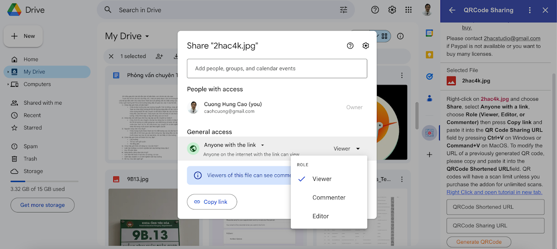This screenshot has width=557, height=249.
Task: Open Google Keep side panel icon
Action: click(x=429, y=55)
